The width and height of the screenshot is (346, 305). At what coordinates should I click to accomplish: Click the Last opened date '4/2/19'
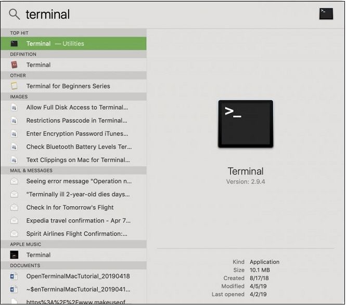click(x=258, y=294)
